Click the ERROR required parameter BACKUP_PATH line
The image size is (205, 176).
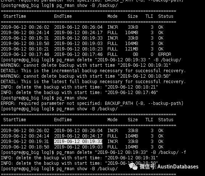tap(92, 103)
